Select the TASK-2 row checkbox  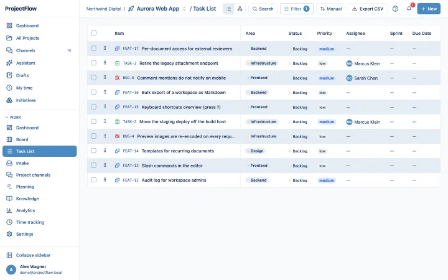click(x=94, y=121)
